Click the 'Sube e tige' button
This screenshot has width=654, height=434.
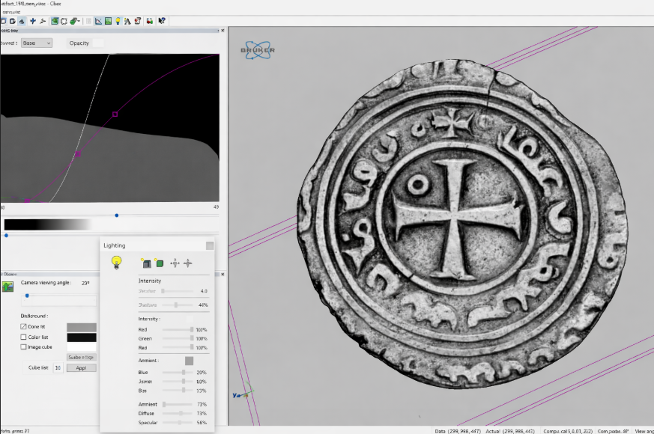click(81, 358)
